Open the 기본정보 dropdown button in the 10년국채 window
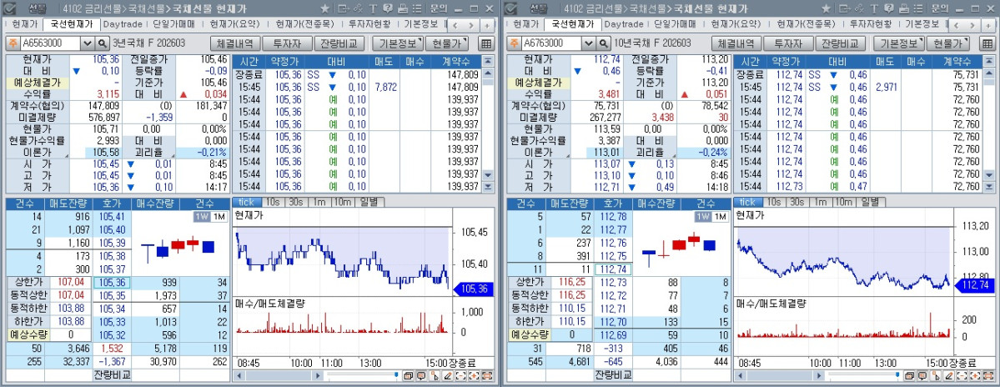This screenshot has width=1000, height=387. pyautogui.click(x=898, y=43)
